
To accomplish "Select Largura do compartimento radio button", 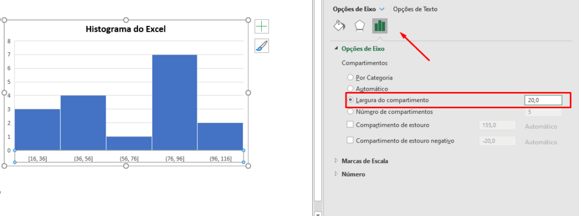I will 351,100.
